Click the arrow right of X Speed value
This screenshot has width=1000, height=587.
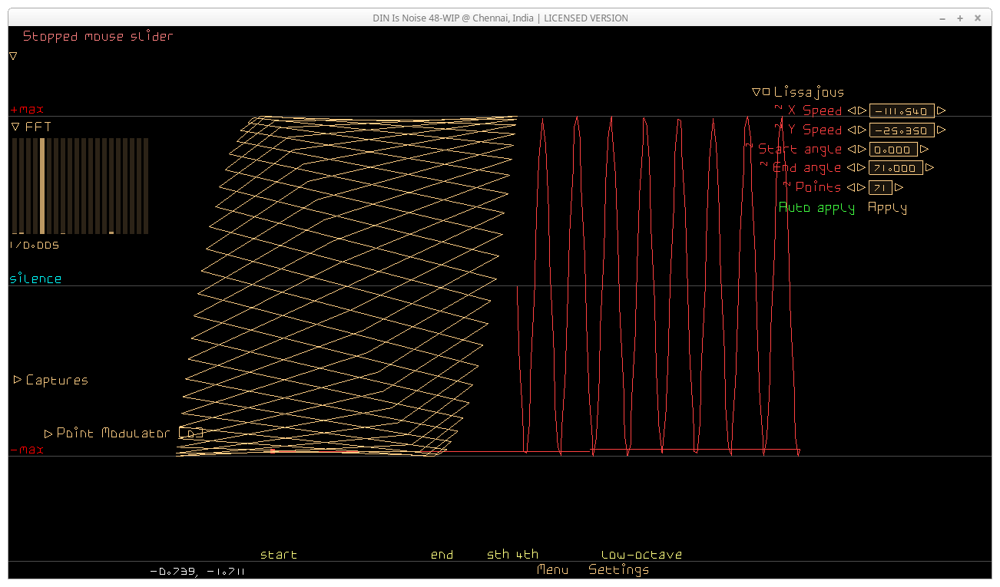tap(942, 110)
